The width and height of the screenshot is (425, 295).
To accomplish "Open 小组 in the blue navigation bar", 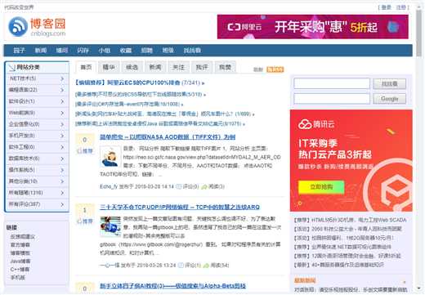I will [105, 51].
